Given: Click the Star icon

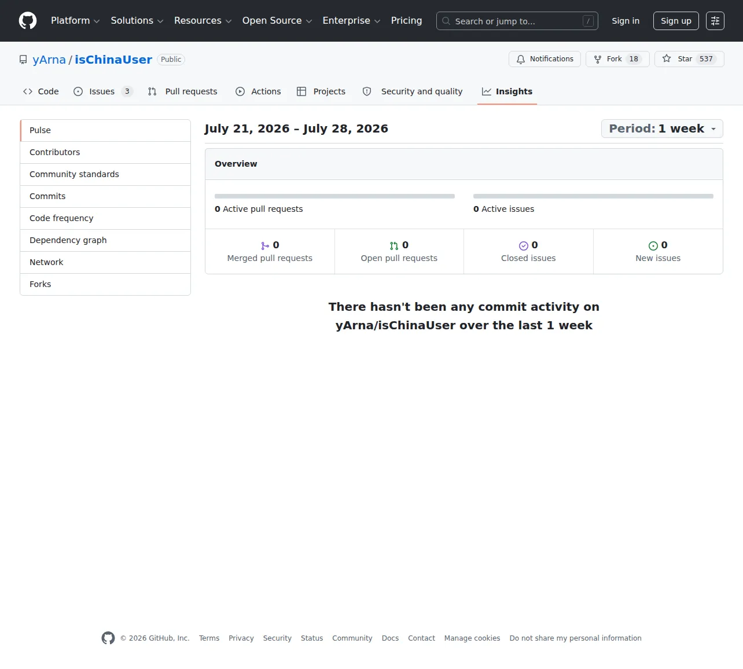Looking at the screenshot, I should click(x=667, y=58).
